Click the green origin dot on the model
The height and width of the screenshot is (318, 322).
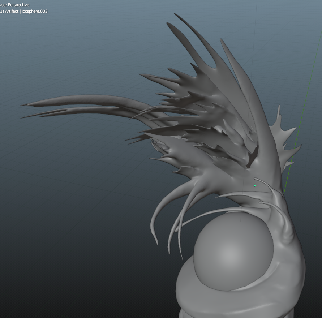coord(255,186)
